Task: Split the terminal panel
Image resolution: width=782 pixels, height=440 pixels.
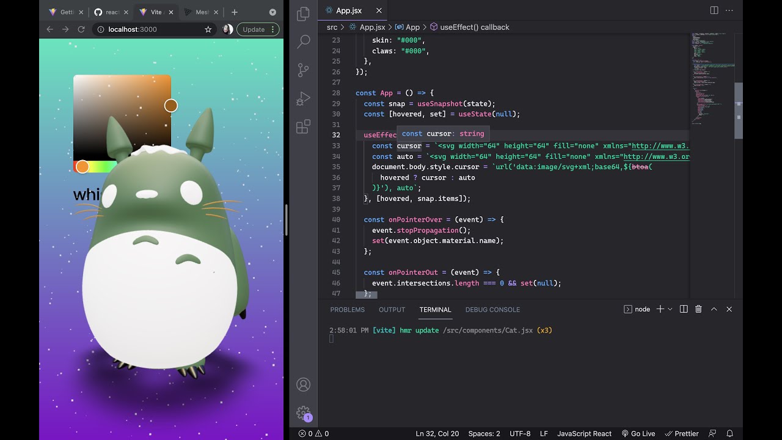Action: [684, 309]
